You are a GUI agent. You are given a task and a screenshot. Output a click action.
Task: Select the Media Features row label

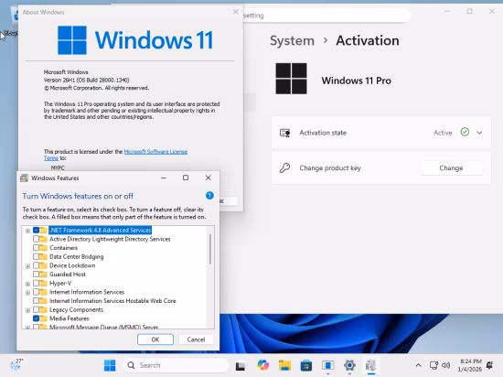pyautogui.click(x=69, y=318)
